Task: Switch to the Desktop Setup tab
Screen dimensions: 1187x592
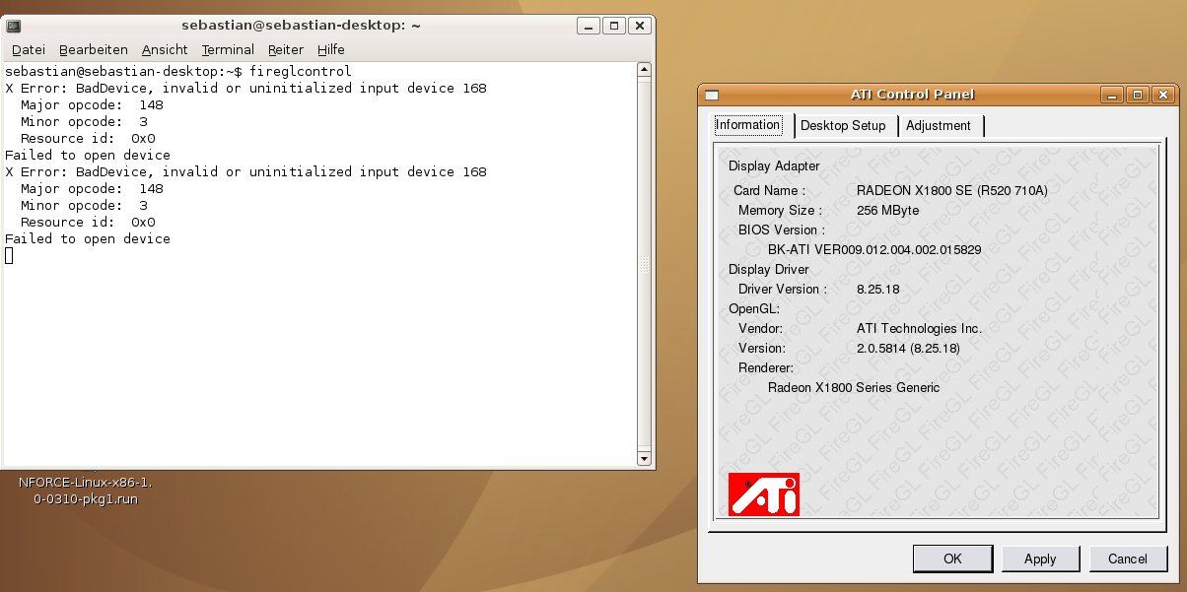Action: pos(844,126)
